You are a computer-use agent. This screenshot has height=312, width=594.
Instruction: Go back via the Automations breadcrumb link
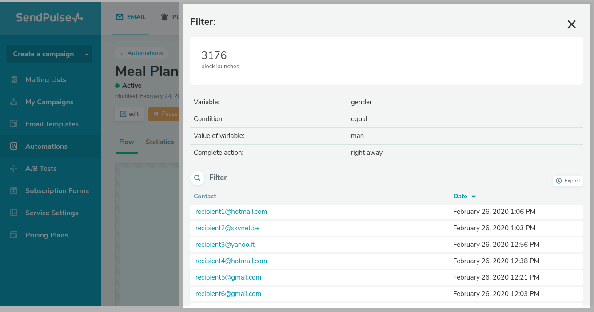(141, 53)
